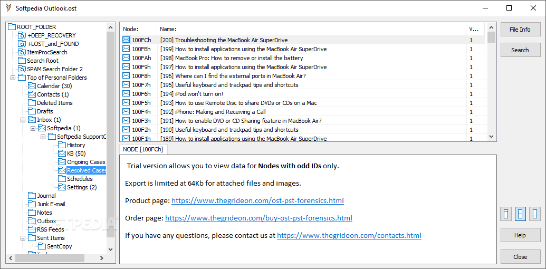546x269 pixels.
Task: Select the Notes folder
Action: [44, 213]
